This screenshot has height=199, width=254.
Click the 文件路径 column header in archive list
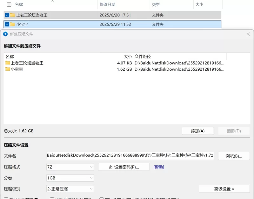(x=143, y=56)
